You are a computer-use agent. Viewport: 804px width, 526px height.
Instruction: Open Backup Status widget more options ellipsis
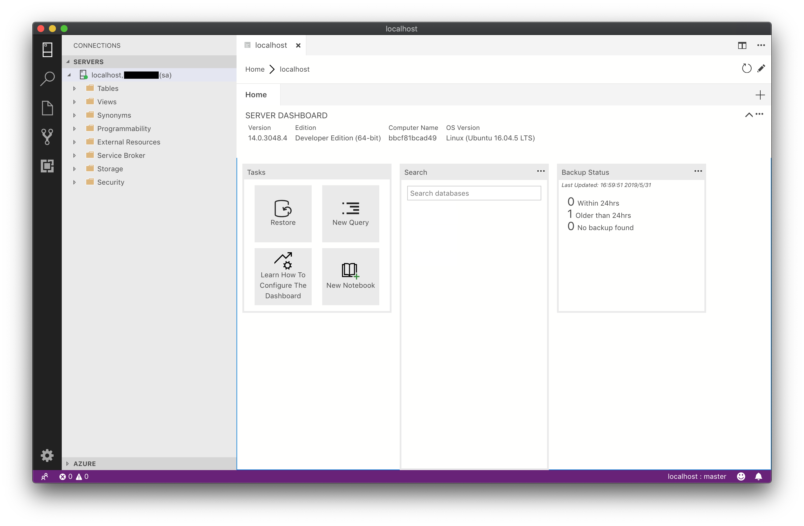point(698,171)
